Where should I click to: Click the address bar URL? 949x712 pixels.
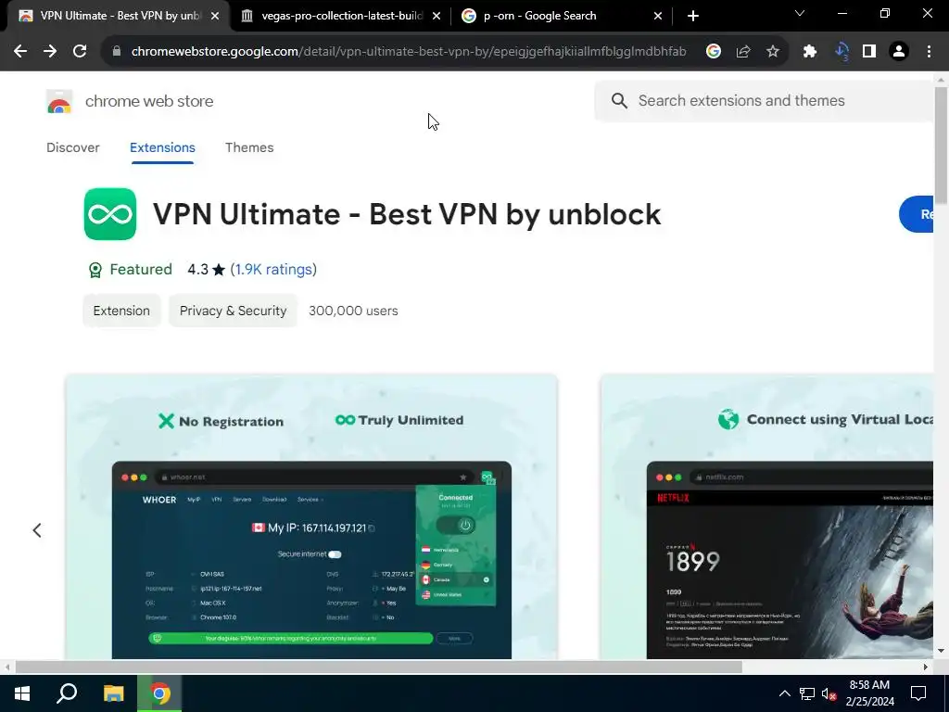coord(409,52)
